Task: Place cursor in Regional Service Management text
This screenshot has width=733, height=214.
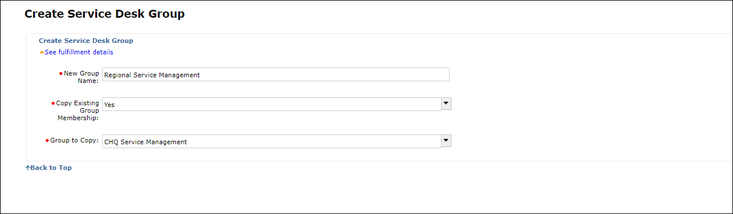Action: (152, 75)
